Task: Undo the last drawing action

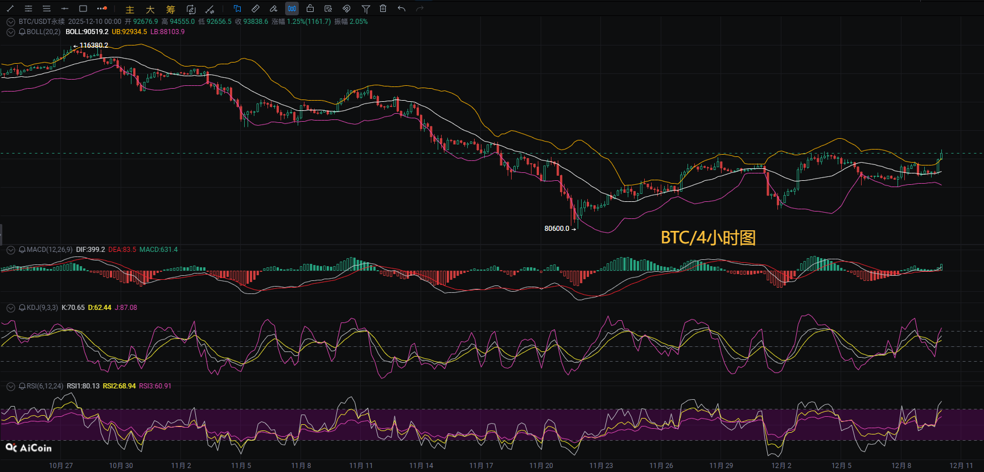Action: click(x=401, y=9)
